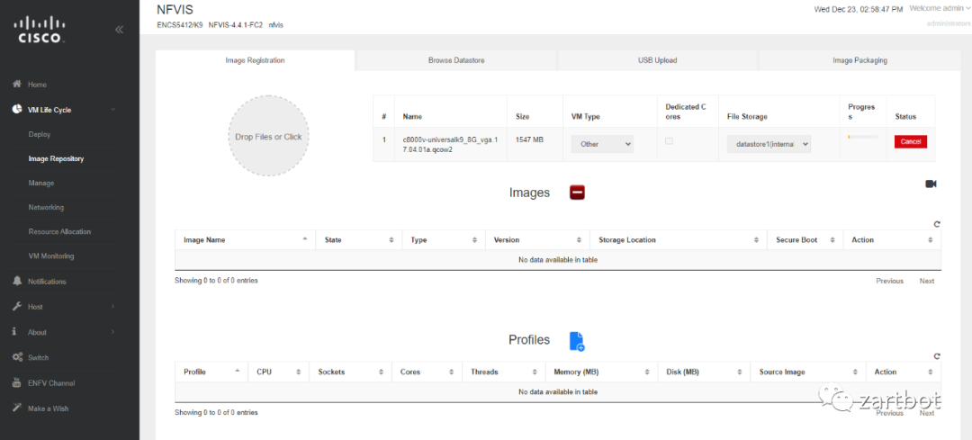Click the NFVIS page title
The width and height of the screenshot is (972, 440).
tap(175, 9)
